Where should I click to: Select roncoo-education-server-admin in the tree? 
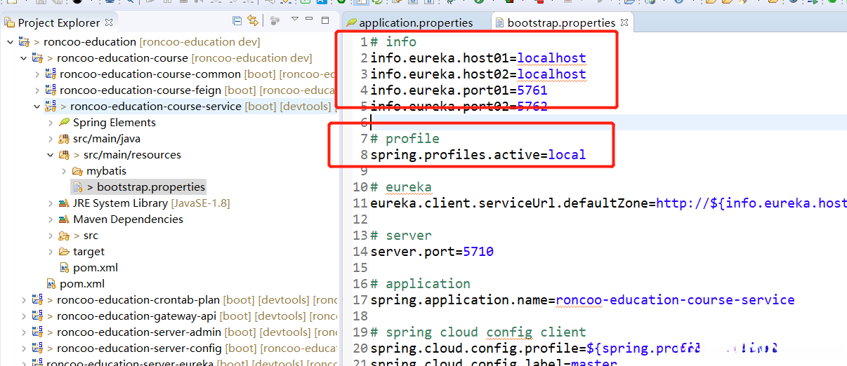[x=139, y=332]
